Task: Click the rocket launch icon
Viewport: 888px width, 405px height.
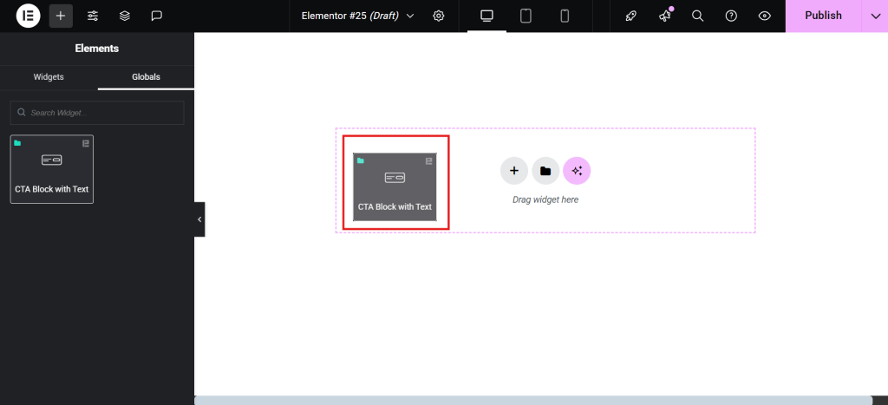Action: pyautogui.click(x=631, y=16)
